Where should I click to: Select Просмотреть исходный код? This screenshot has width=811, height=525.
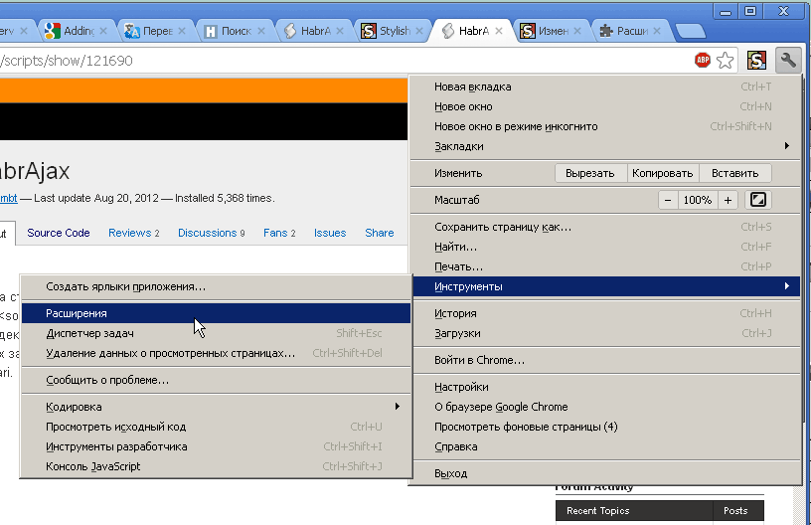click(217, 427)
